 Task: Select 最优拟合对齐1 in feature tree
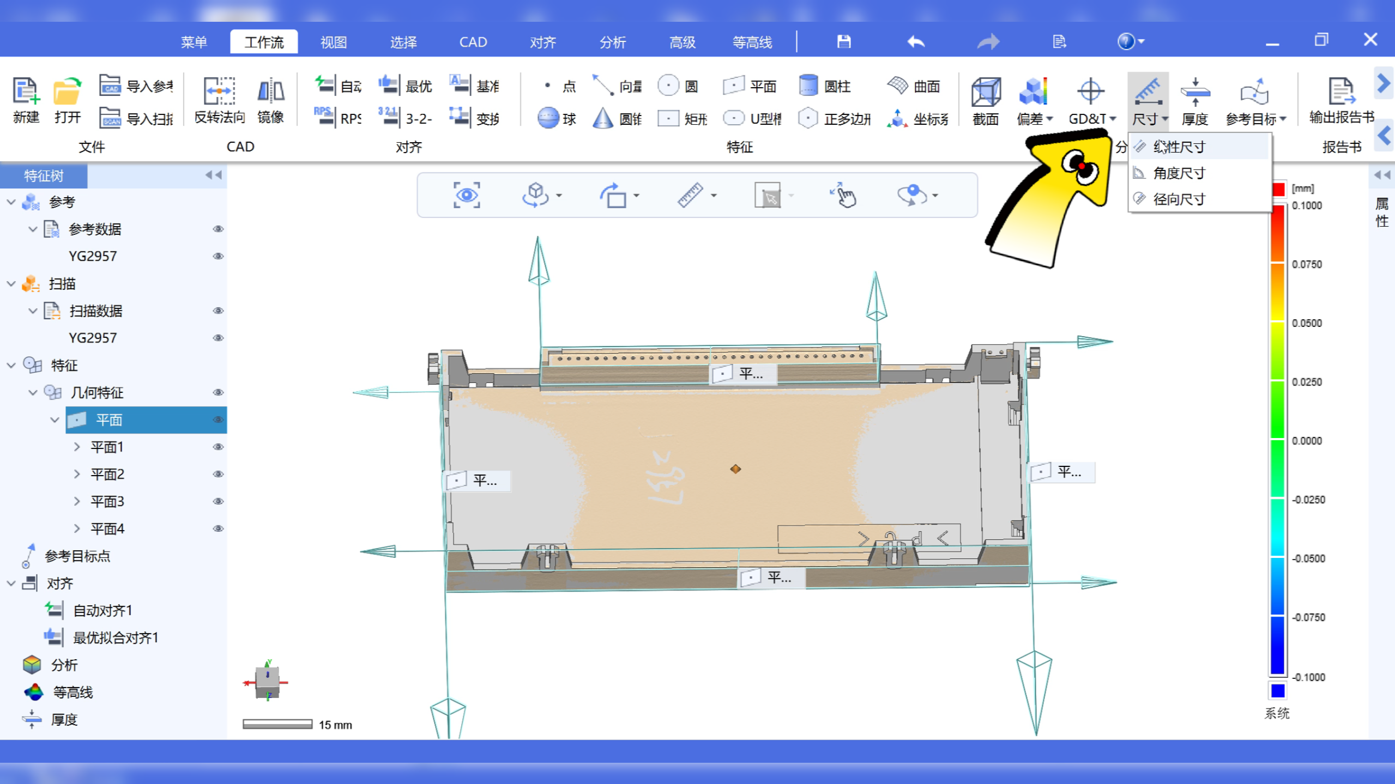115,636
